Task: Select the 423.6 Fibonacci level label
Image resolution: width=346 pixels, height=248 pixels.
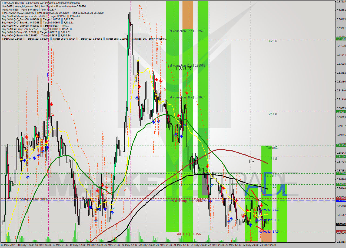Action: (272, 41)
